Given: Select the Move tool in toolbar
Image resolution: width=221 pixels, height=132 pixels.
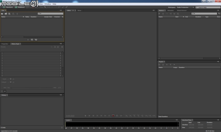Looking at the screenshot, I should [41, 7].
